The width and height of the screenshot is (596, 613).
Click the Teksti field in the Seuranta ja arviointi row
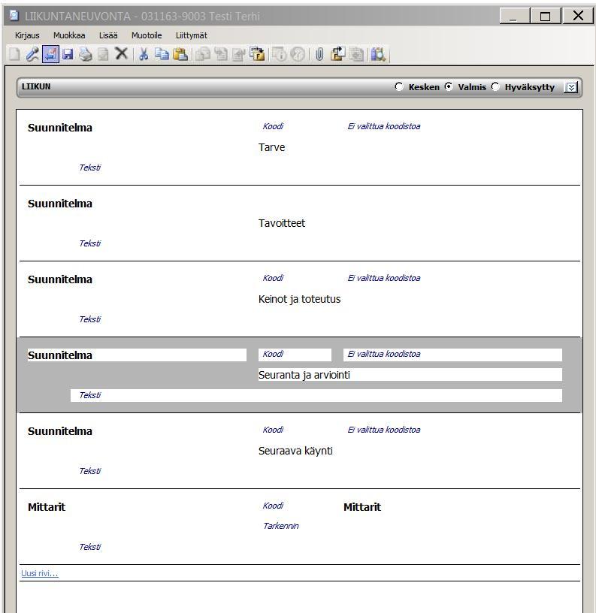pos(316,395)
